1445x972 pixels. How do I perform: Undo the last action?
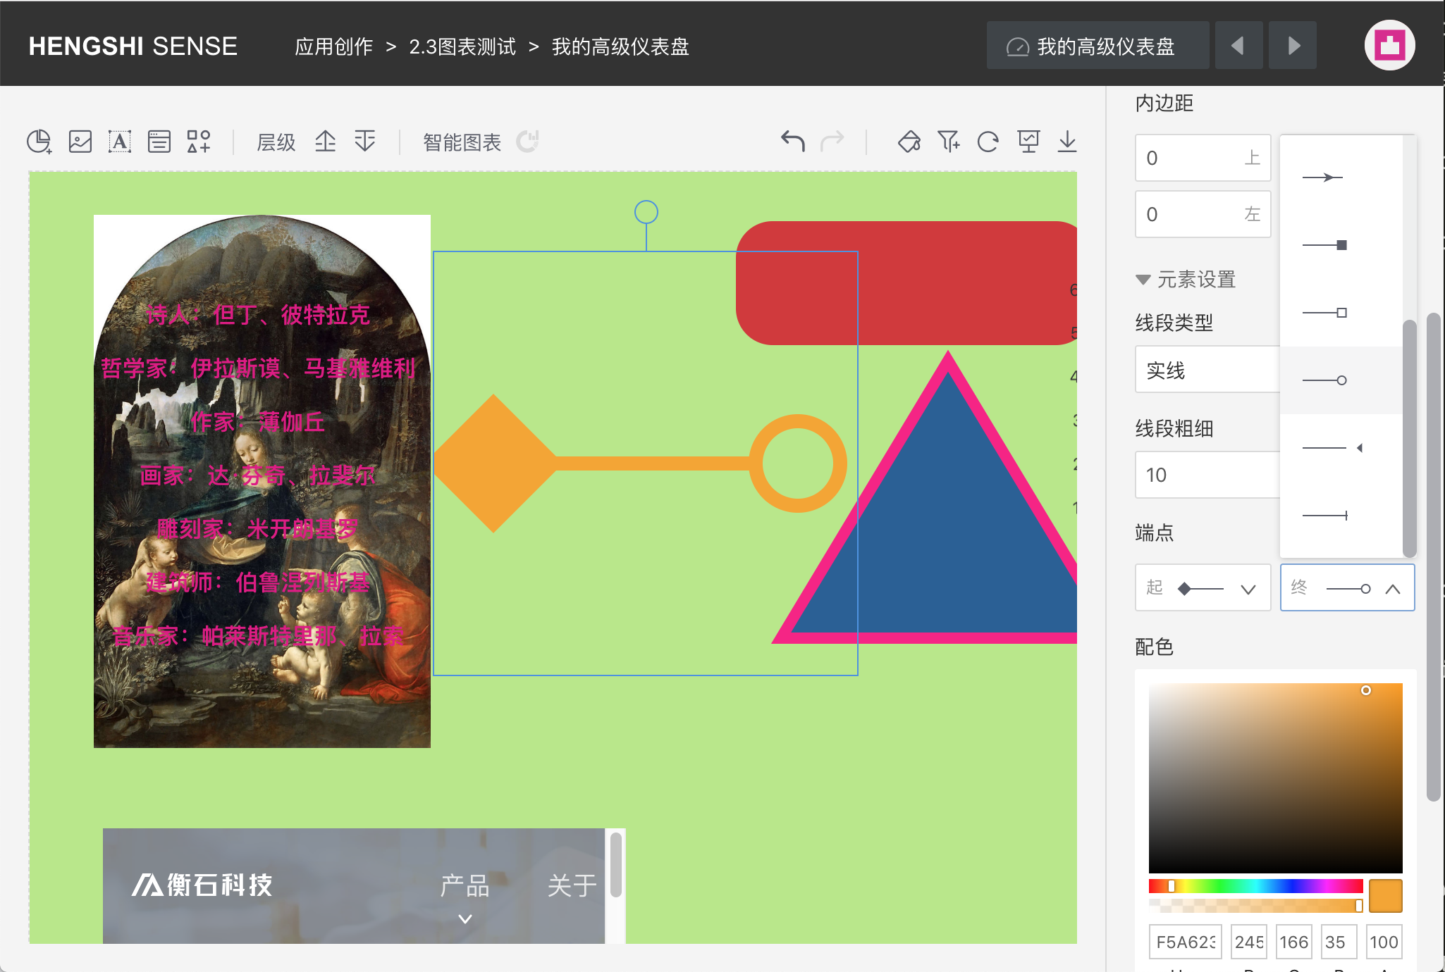click(793, 142)
